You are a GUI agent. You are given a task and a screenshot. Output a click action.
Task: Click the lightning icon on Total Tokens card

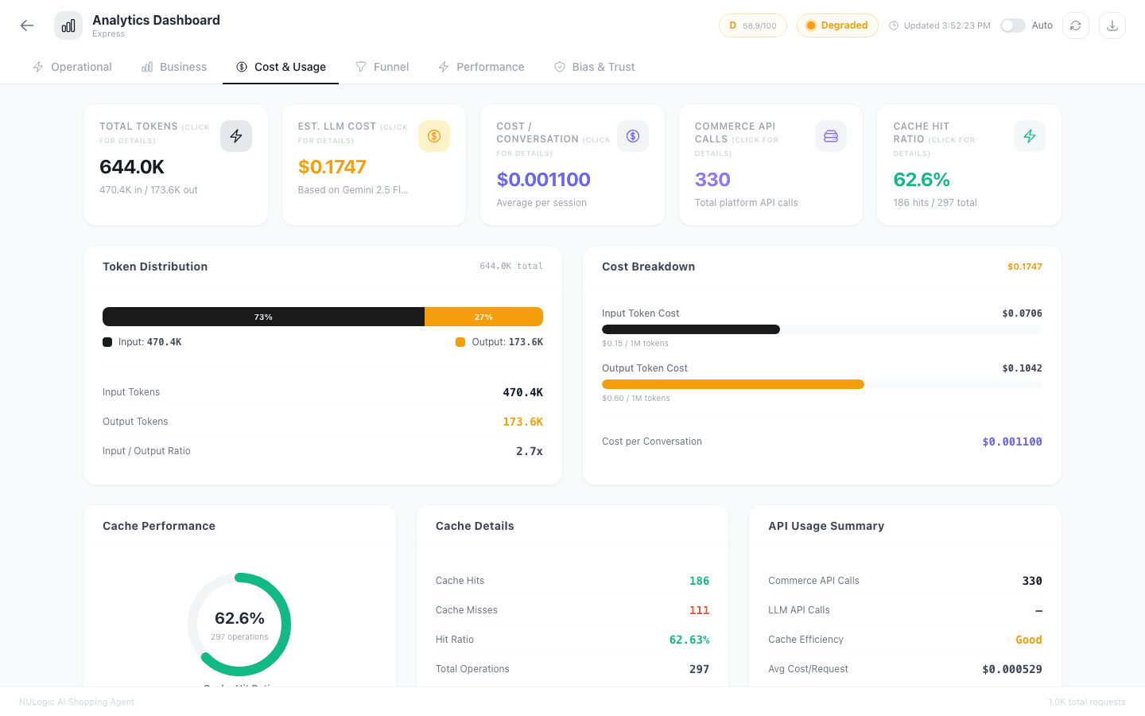[236, 136]
